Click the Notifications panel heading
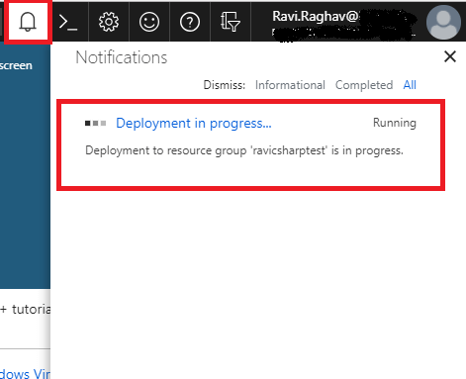466x379 pixels. click(122, 57)
